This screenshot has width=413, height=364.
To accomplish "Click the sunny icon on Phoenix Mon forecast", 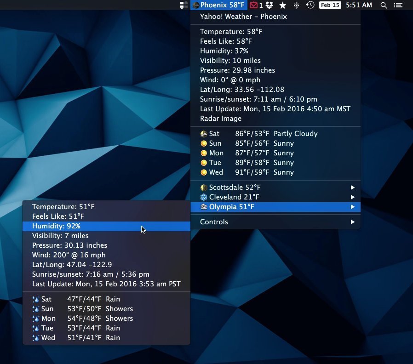I will click(x=204, y=153).
